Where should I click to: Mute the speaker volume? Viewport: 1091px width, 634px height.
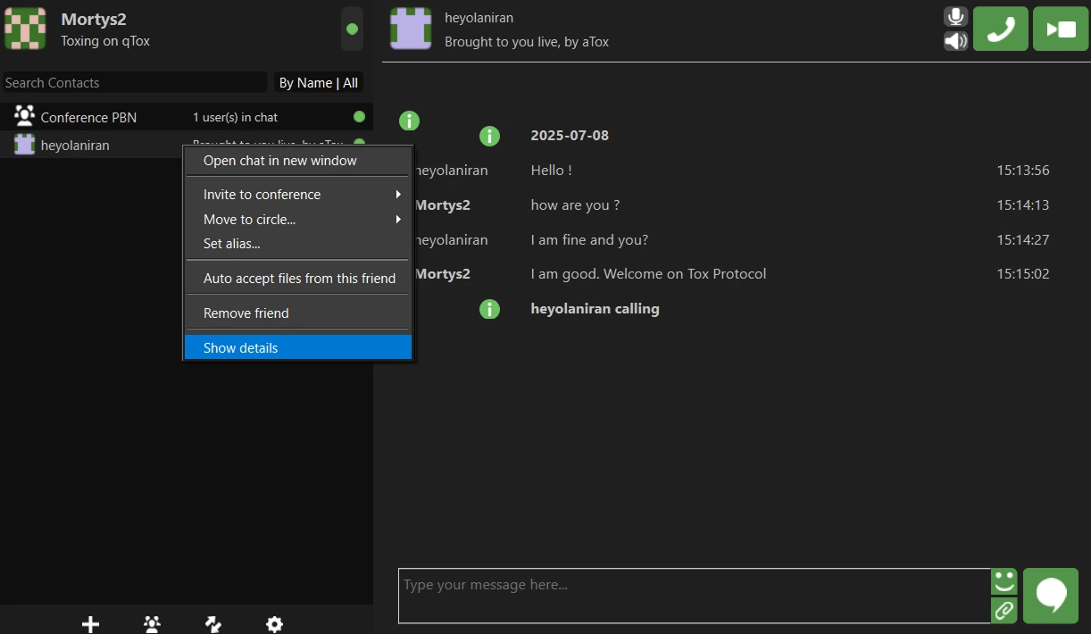[x=956, y=41]
